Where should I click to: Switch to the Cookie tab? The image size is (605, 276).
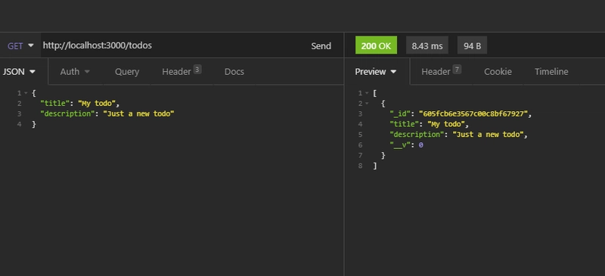tap(498, 71)
